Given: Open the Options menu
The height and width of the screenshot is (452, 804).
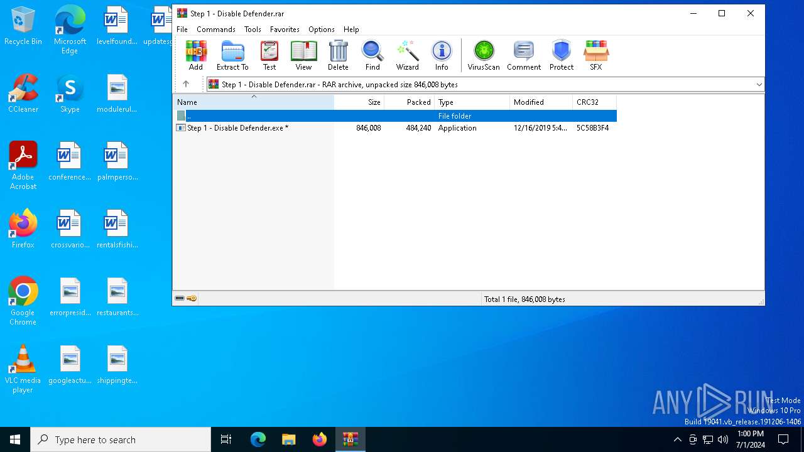Looking at the screenshot, I should point(322,30).
